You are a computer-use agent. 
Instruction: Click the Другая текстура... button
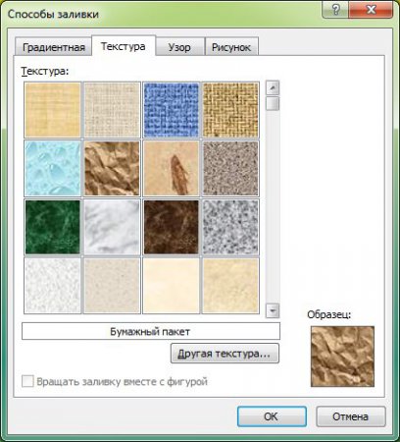tap(225, 354)
